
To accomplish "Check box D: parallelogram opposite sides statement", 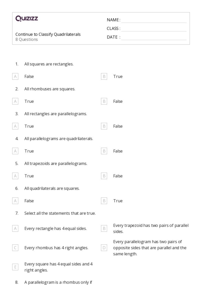I will pyautogui.click(x=104, y=248).
